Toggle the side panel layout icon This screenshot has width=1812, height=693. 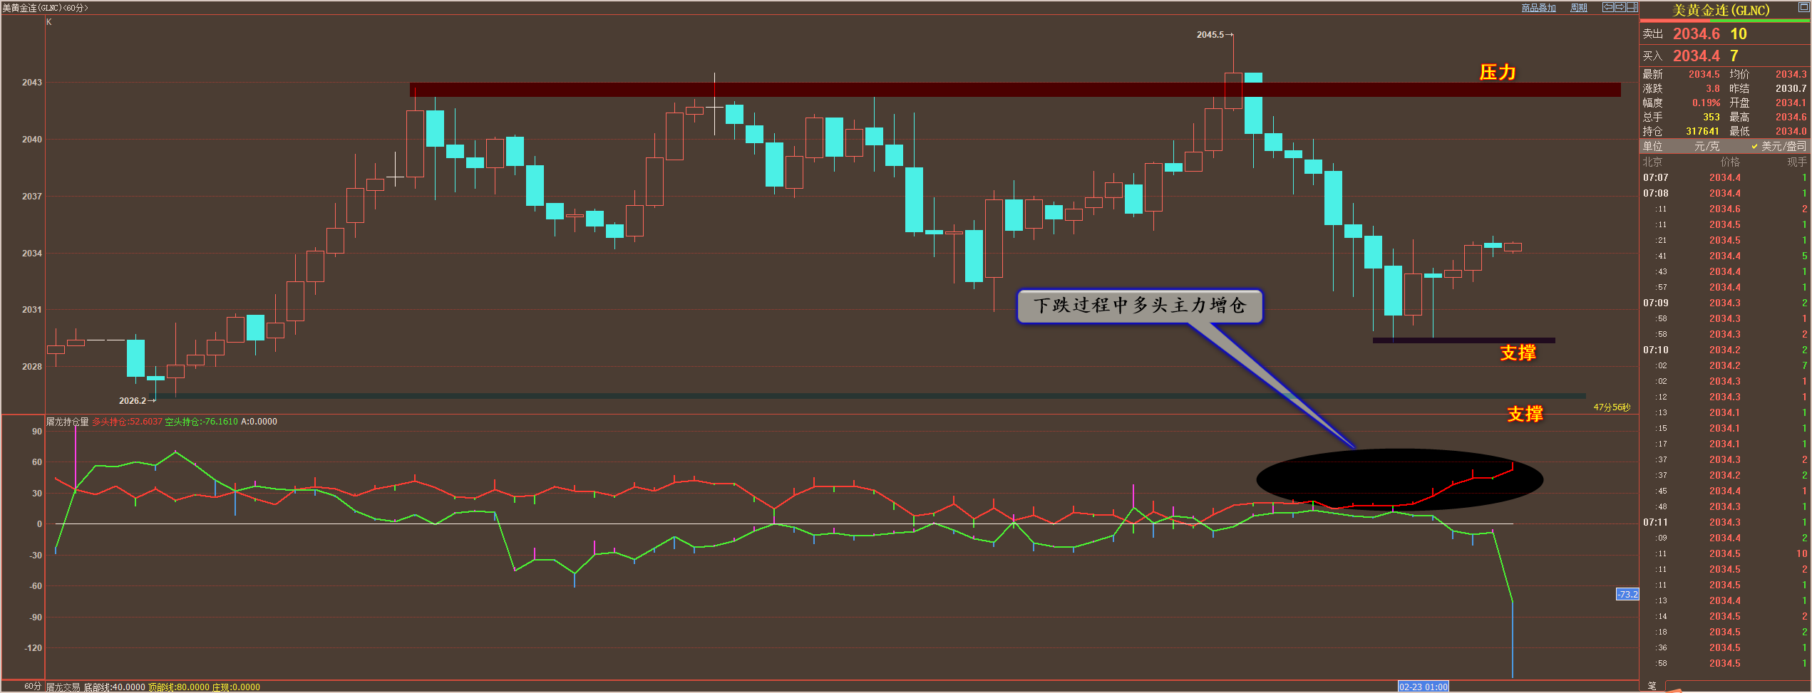pyautogui.click(x=1632, y=7)
